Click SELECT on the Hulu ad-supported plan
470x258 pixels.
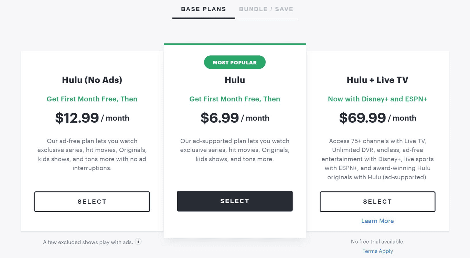[235, 201]
